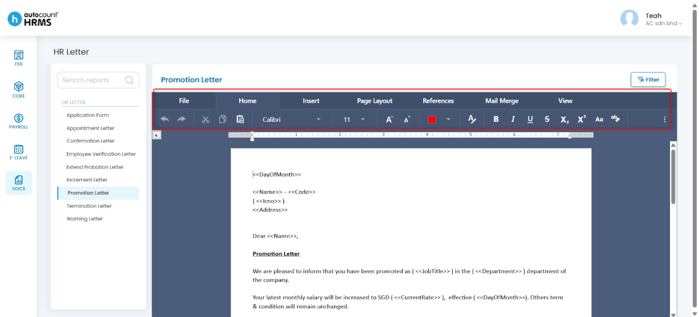Expand the font color dropdown arrow
Screen dimensions: 699x317
[449, 119]
